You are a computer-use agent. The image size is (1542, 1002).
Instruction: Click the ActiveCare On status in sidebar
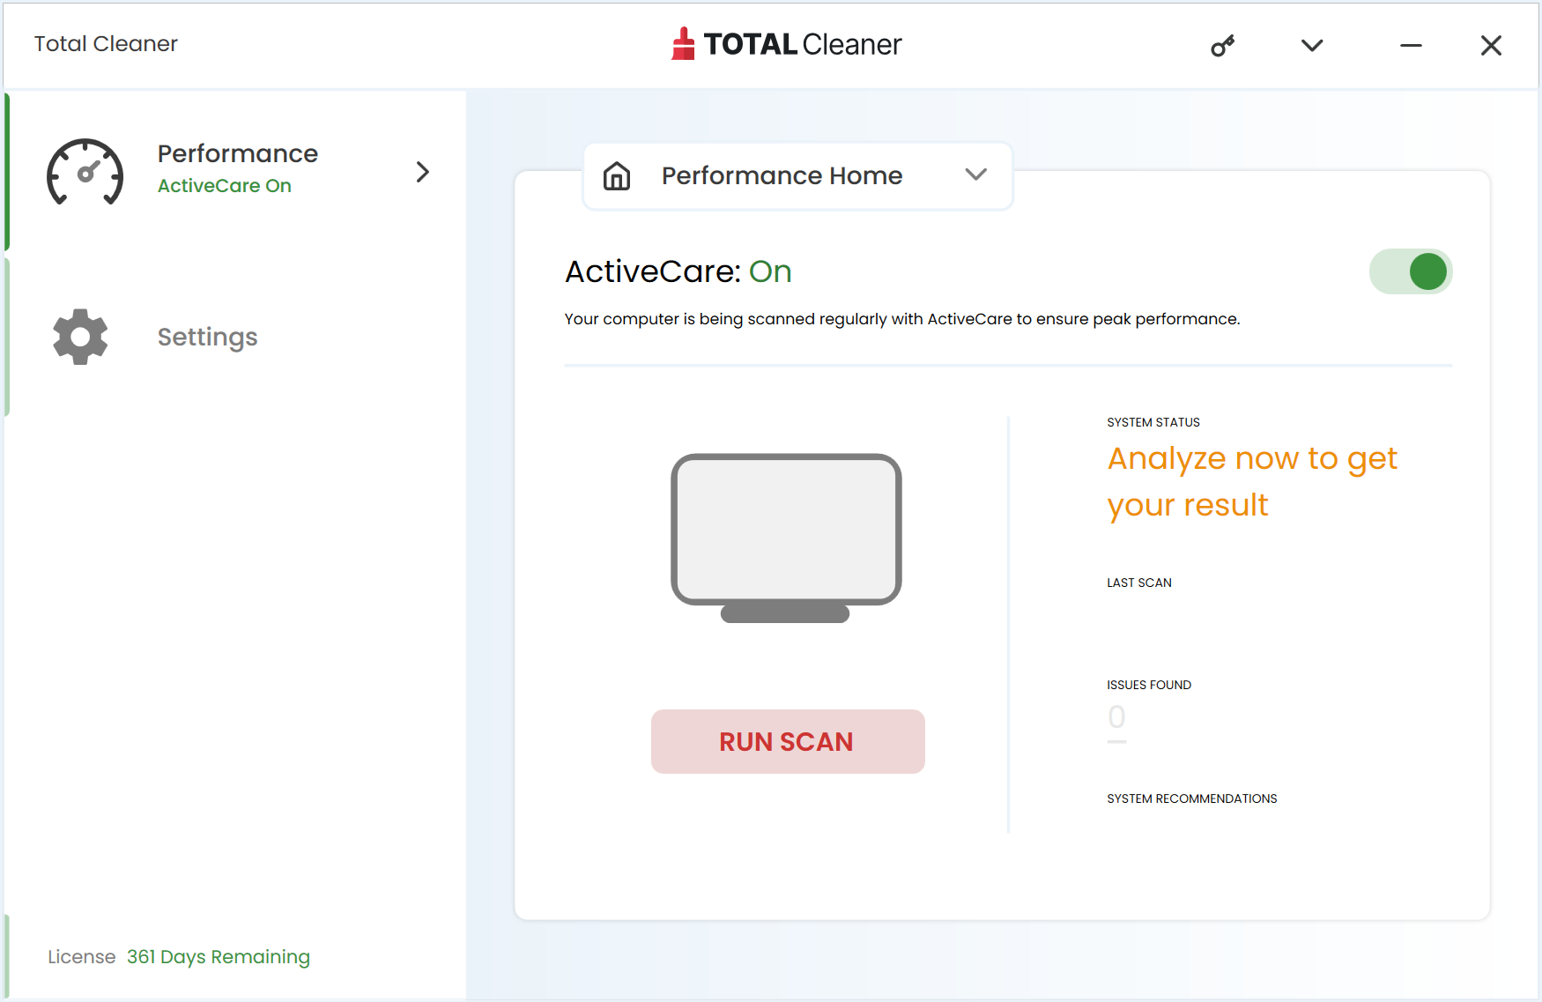[224, 186]
